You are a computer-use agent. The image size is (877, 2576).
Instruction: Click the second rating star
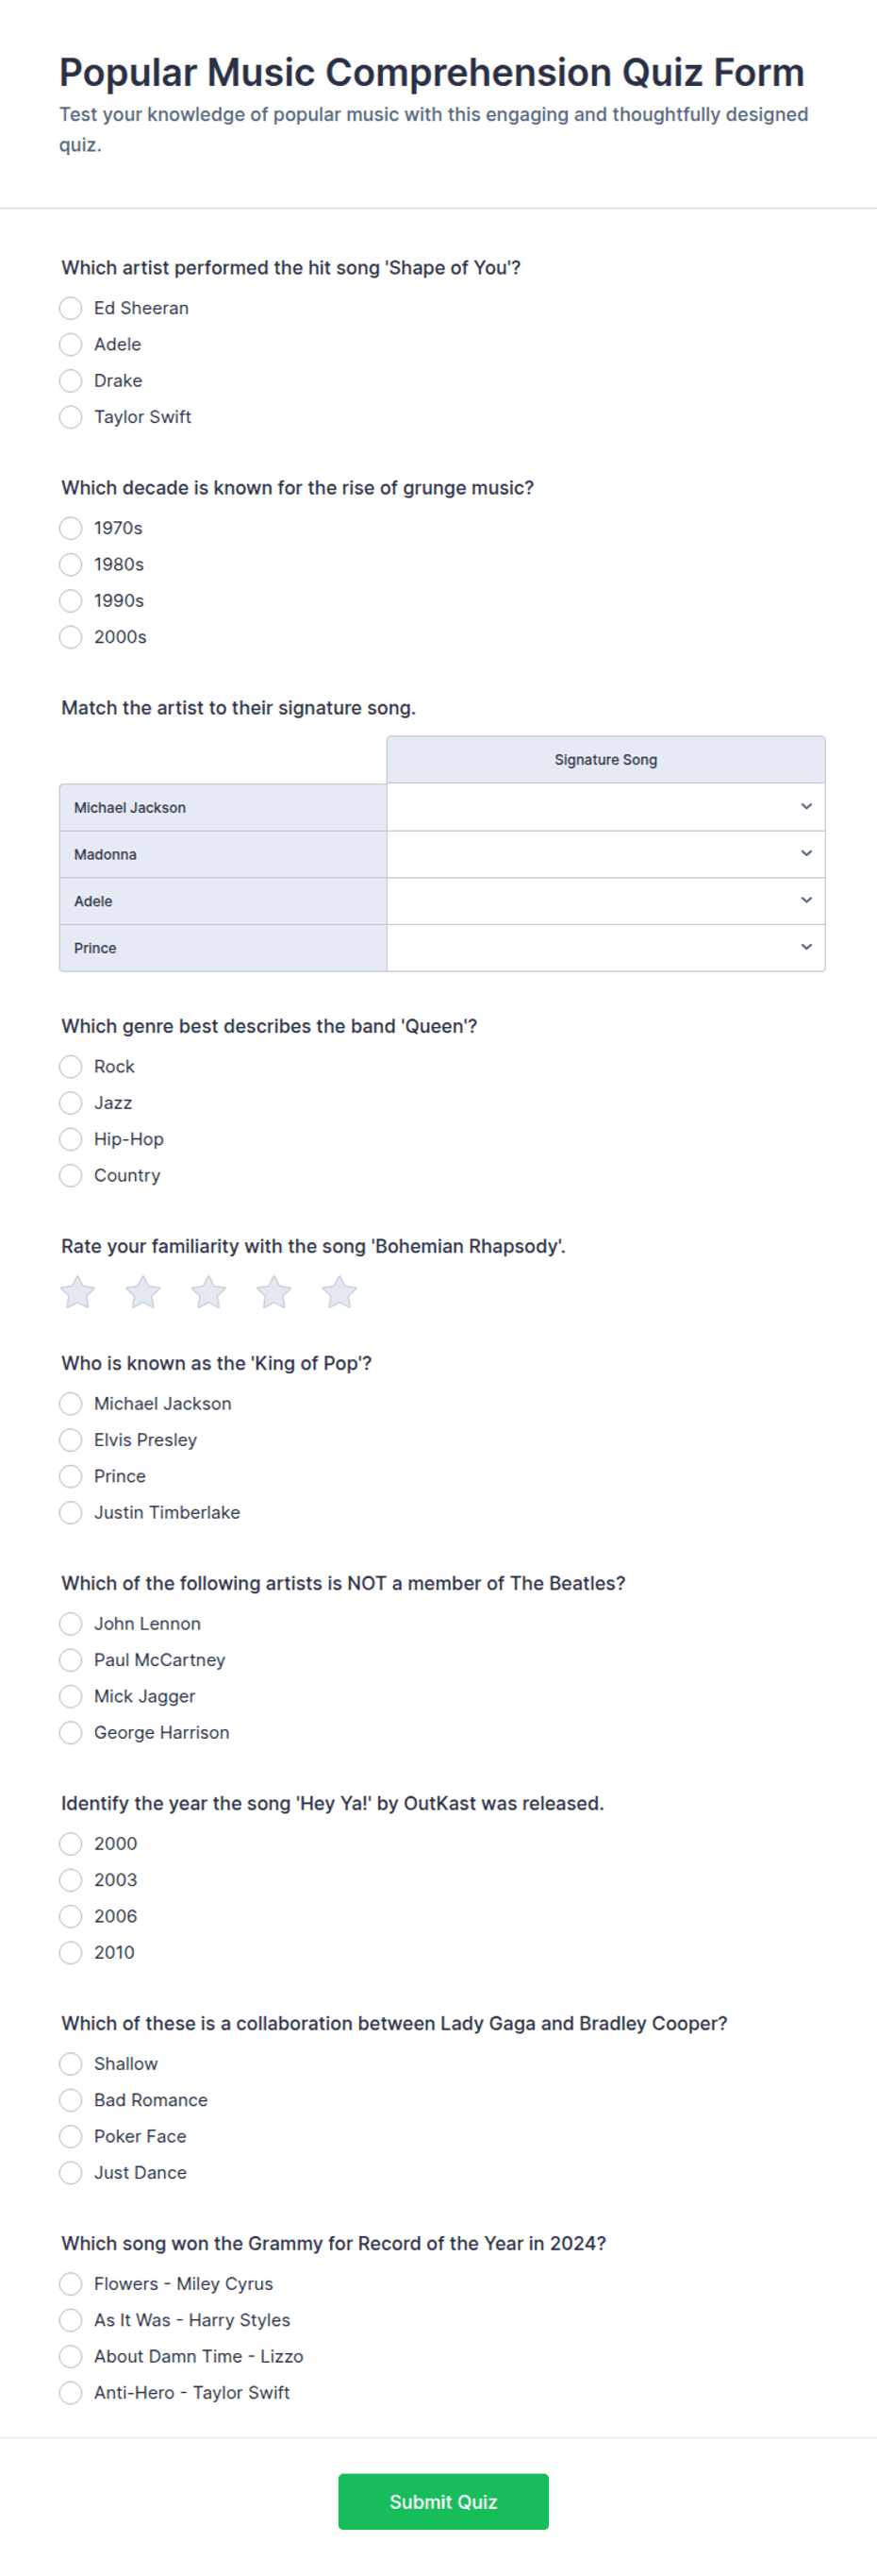pyautogui.click(x=142, y=1292)
